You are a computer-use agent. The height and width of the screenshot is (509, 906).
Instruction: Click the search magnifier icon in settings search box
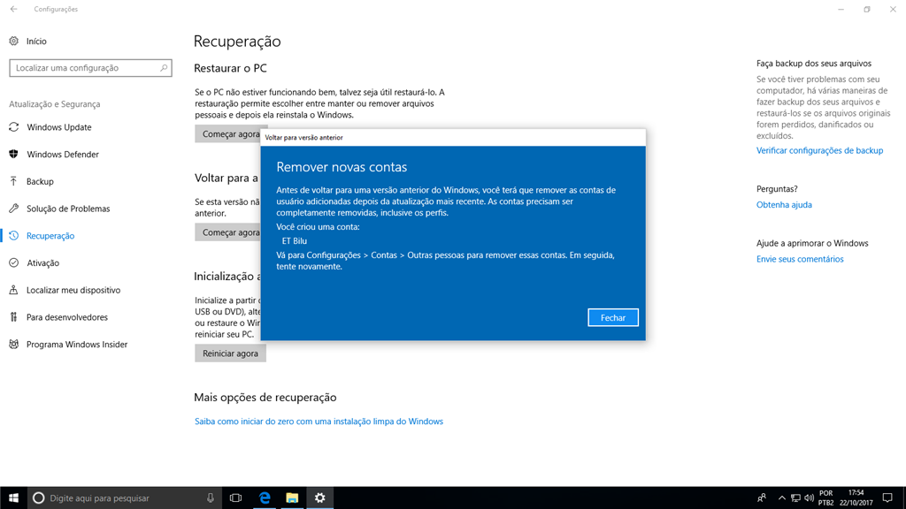pyautogui.click(x=164, y=68)
